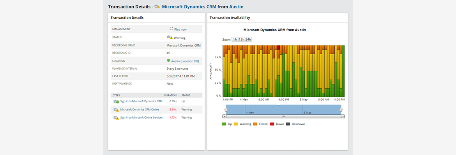Set chart zoom to 1h

point(235,39)
